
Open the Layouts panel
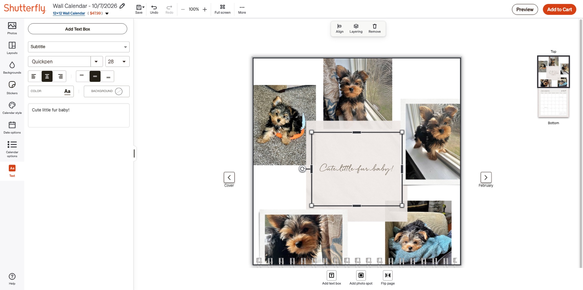12,48
